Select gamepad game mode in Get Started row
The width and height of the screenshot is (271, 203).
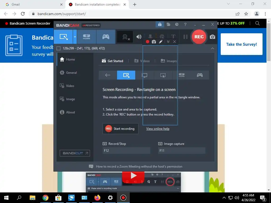point(200,75)
